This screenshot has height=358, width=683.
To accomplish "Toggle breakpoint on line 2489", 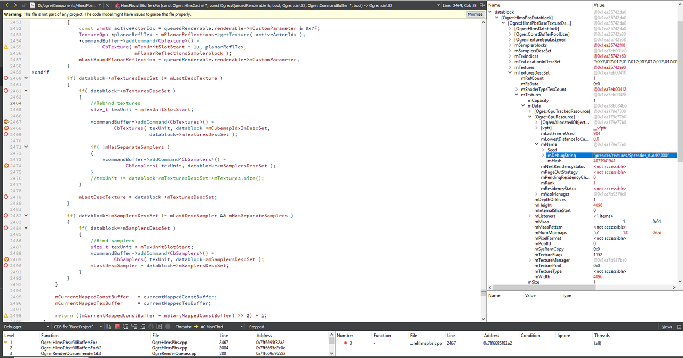I will [6, 259].
